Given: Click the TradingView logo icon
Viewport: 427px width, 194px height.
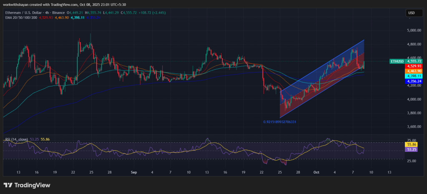Looking at the screenshot, I should [9, 185].
